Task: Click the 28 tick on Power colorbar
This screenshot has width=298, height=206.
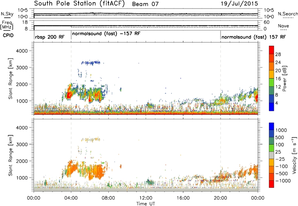Action: [278, 54]
